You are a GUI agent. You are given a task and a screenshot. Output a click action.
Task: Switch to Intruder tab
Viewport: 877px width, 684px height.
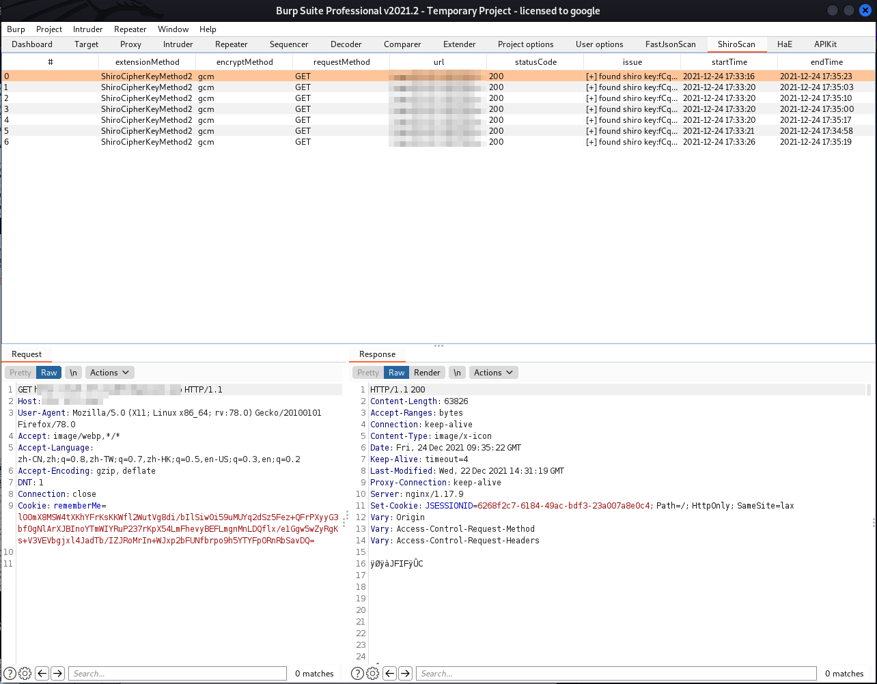[x=178, y=44]
